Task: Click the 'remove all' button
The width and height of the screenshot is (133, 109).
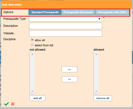Action: pos(103,98)
